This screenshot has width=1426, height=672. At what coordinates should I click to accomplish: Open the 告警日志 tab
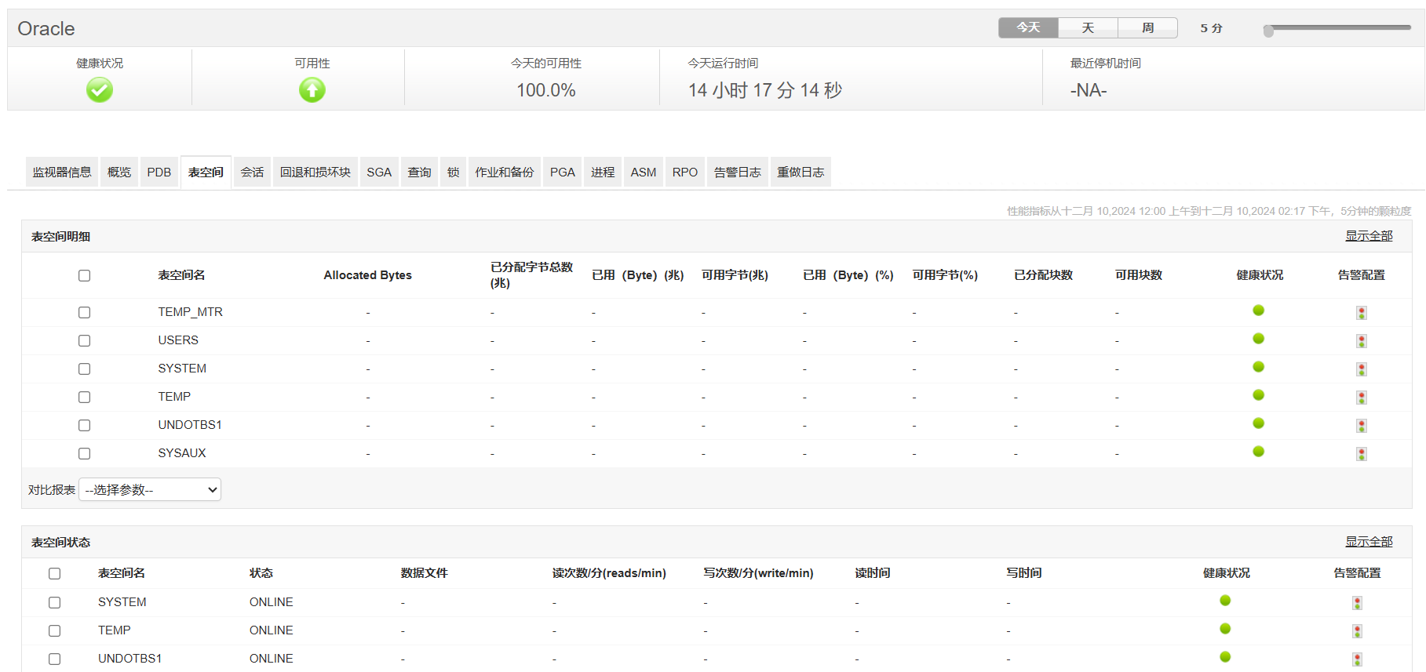[738, 172]
